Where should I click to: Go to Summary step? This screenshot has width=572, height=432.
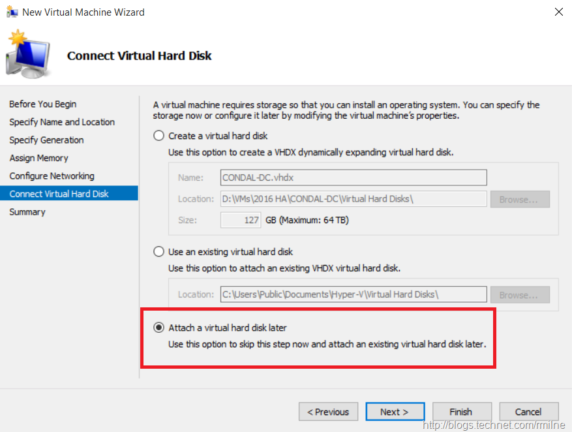(27, 212)
